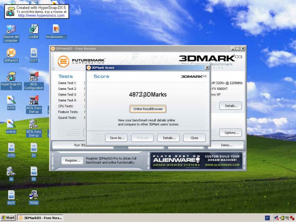The height and width of the screenshot is (222, 296).
Task: Open system Details... in the 3DMark03 main window
Action: (x=231, y=106)
